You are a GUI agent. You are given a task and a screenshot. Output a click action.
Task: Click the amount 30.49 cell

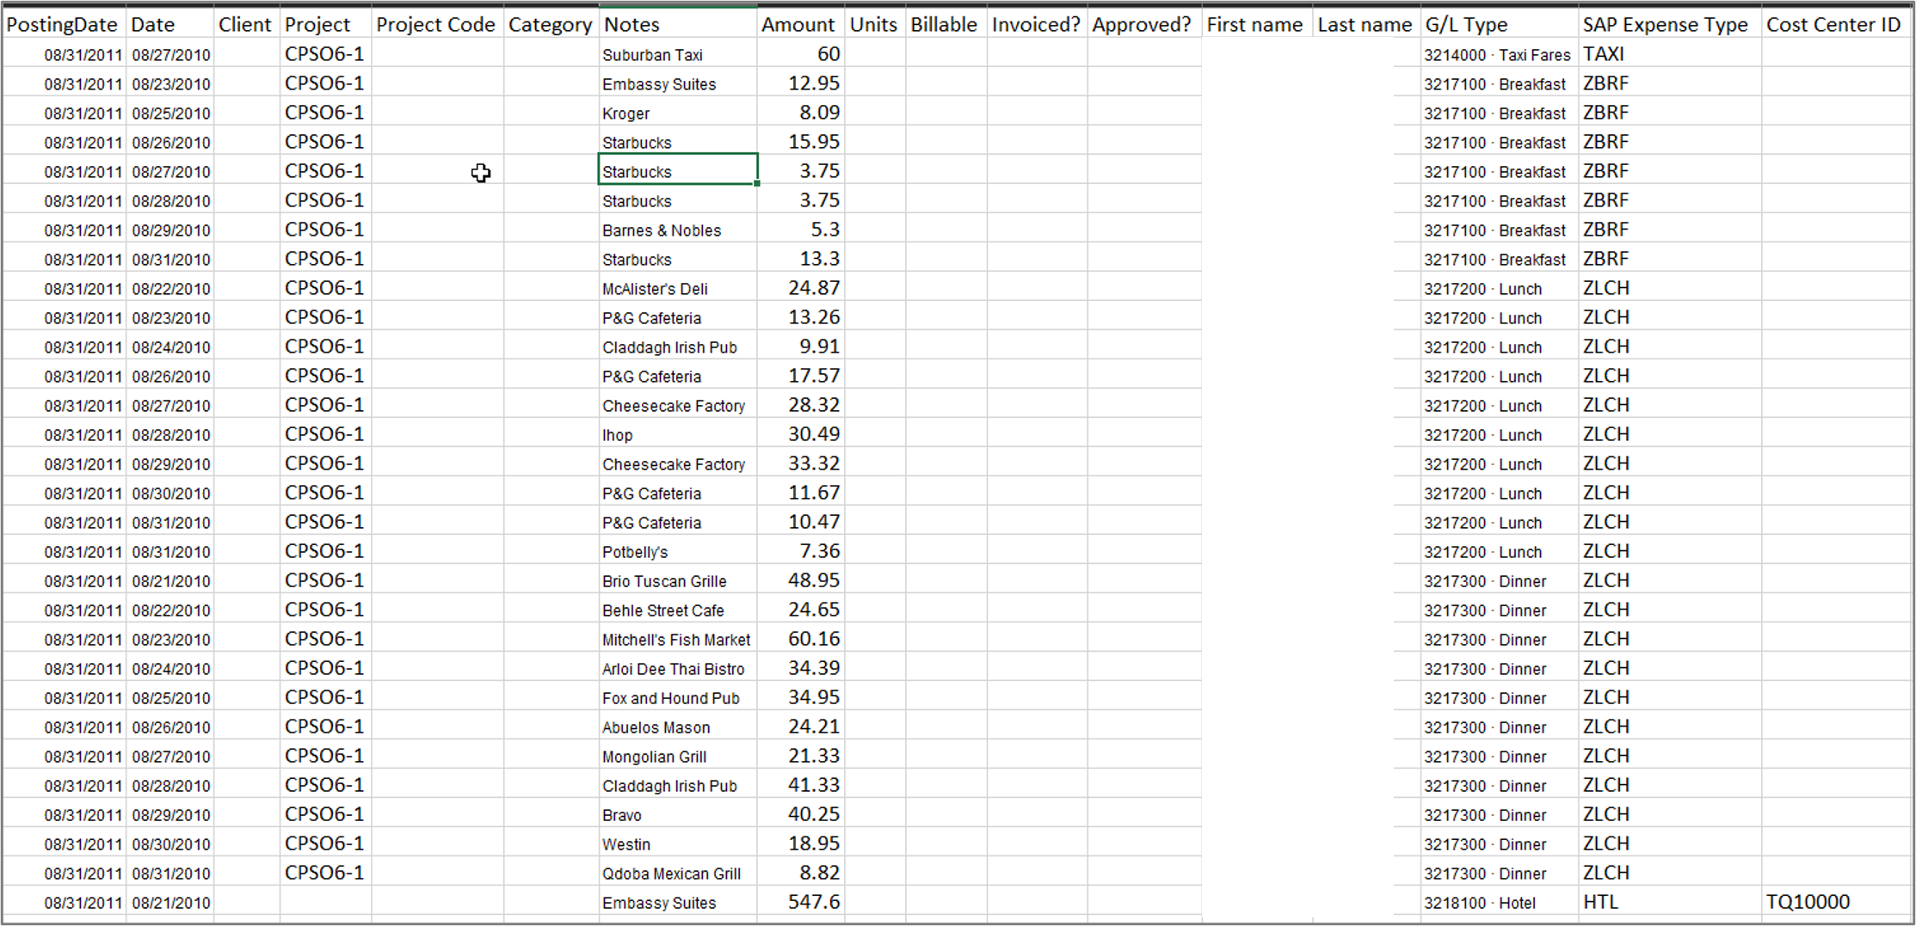click(x=801, y=434)
